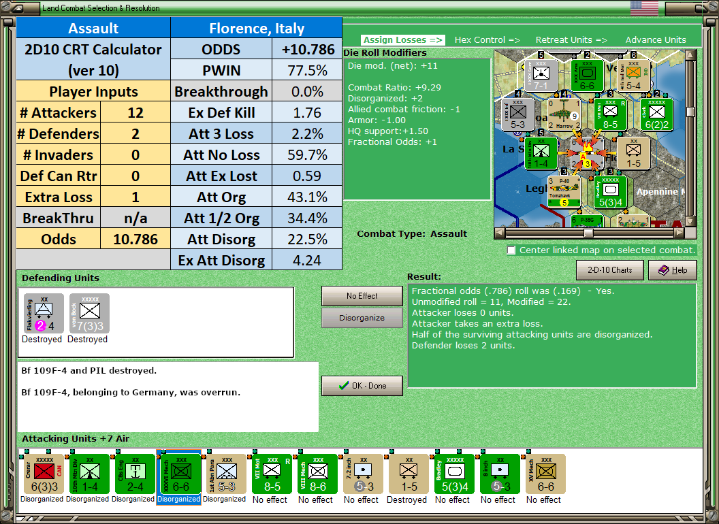Click the # Attackers value 12
The height and width of the screenshot is (524, 719).
click(135, 113)
